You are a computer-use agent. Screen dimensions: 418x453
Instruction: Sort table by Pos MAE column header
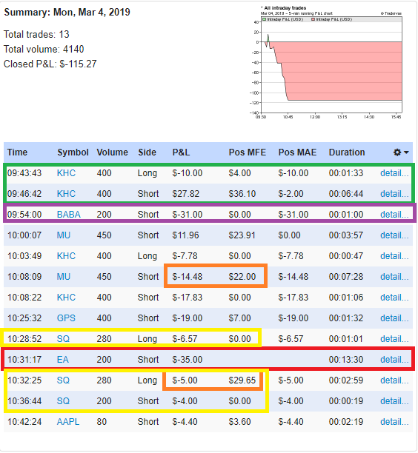click(x=297, y=152)
